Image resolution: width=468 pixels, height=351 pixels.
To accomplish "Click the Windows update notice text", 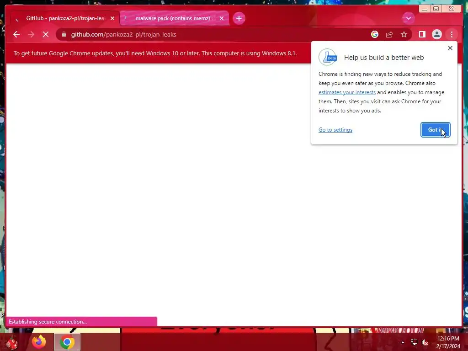I will pos(155,53).
